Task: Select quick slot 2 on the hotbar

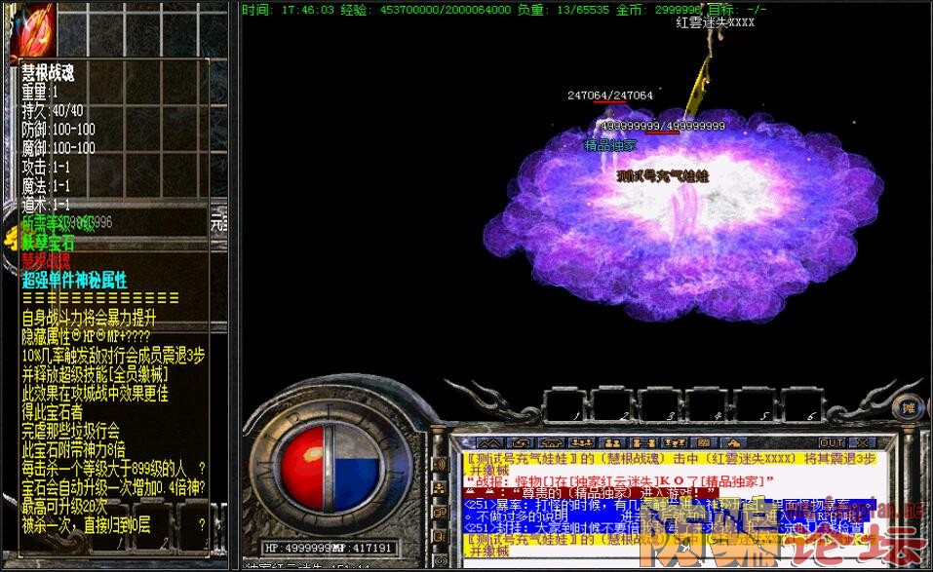Action: (611, 405)
